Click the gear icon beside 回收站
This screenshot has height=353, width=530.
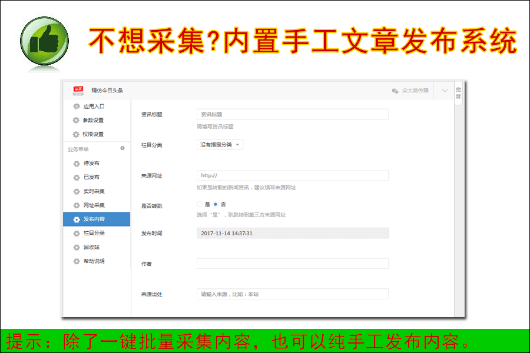coord(77,247)
